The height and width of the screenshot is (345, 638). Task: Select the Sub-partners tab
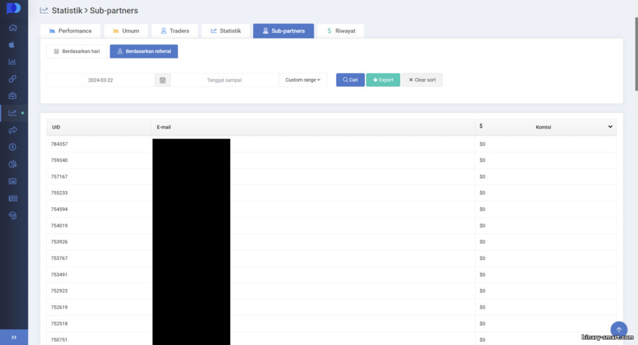coord(284,31)
